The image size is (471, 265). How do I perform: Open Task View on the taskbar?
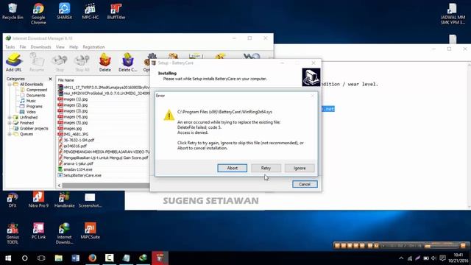click(x=41, y=258)
